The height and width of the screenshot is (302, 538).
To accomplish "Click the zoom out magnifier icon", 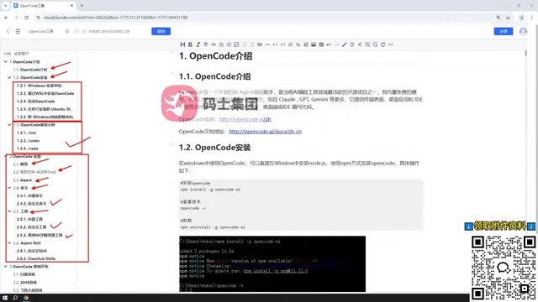I will click(376, 44).
